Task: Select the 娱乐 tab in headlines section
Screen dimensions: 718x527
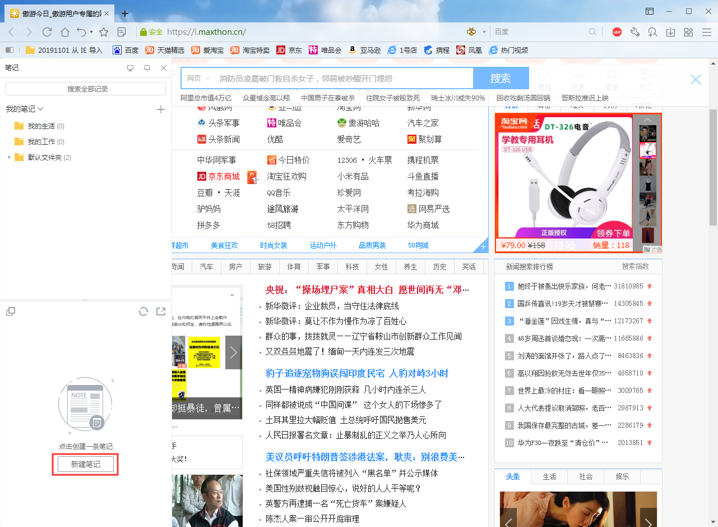Action: pyautogui.click(x=622, y=476)
